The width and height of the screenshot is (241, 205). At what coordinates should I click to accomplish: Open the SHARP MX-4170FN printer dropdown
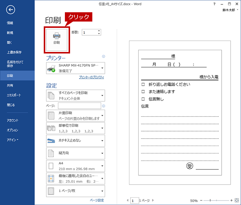coord(76,68)
